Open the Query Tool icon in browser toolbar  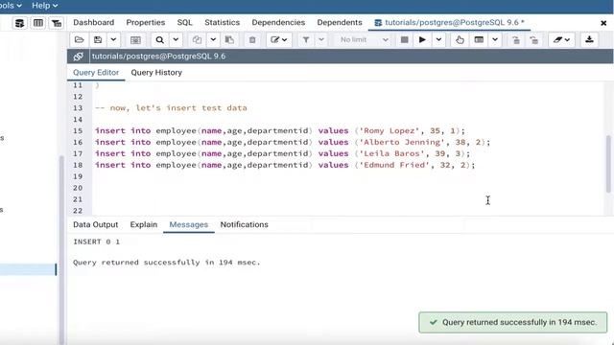click(19, 23)
